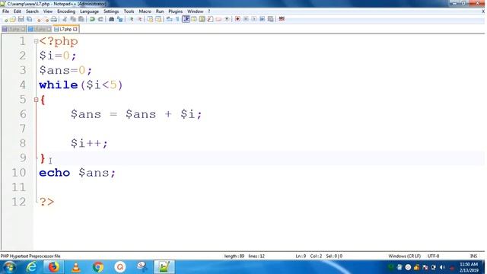This screenshot has width=487, height=274.
Task: Start macro recording with the red record icon
Action: click(x=237, y=19)
